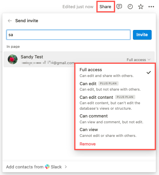Favorite the page with the star icon

[x=141, y=7]
